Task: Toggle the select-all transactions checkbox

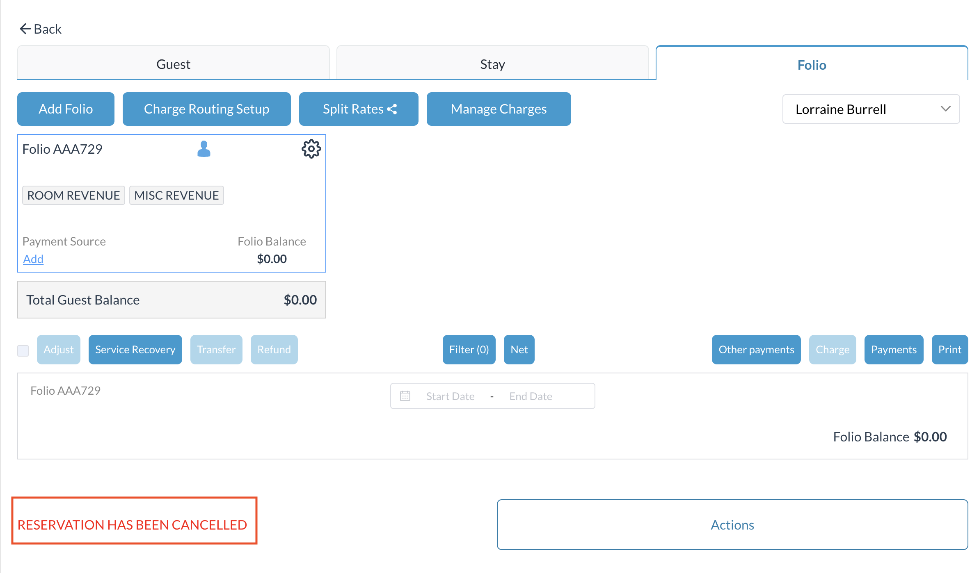Action: coord(23,350)
